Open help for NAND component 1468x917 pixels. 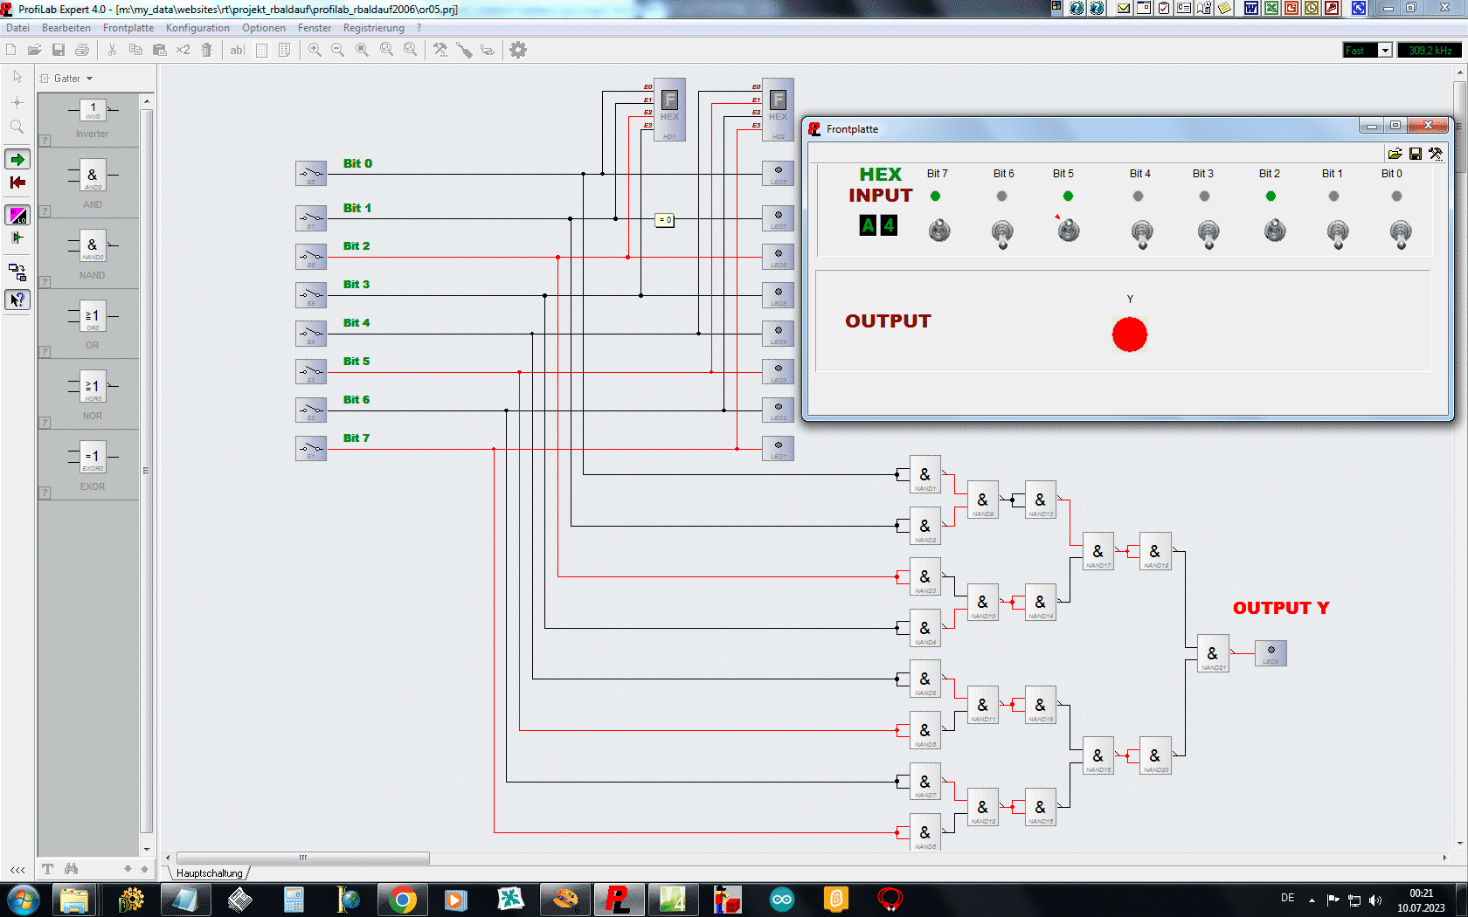tap(45, 282)
